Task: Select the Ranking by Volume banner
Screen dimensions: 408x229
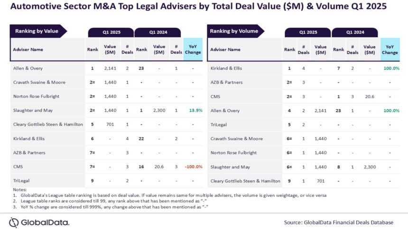Action: [235, 31]
